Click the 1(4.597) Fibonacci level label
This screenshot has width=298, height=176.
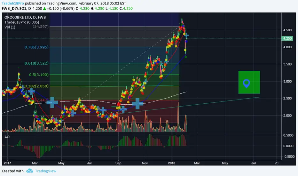click(x=41, y=27)
